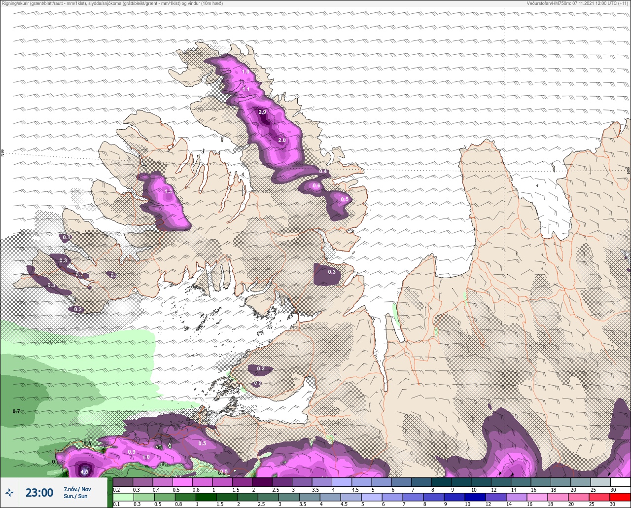This screenshot has height=508, width=631.
Task: Click the 0.9 precipitation value label
Action: click(x=132, y=452)
